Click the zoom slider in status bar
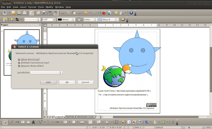Viewport: 212px width, 129px height. pyautogui.click(x=189, y=127)
